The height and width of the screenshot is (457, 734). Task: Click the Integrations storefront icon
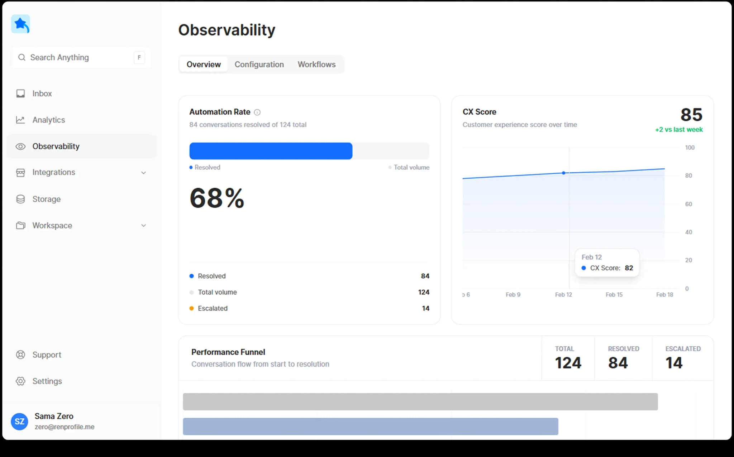(20, 173)
